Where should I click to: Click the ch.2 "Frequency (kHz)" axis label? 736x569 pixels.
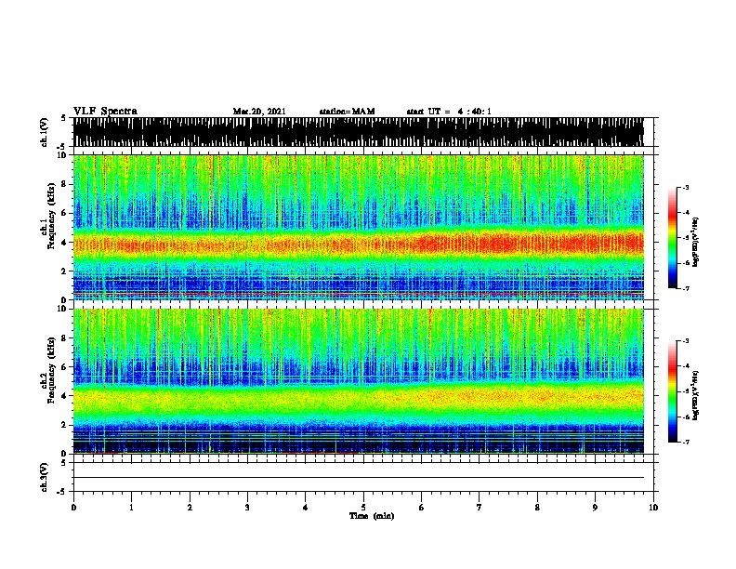pos(51,370)
